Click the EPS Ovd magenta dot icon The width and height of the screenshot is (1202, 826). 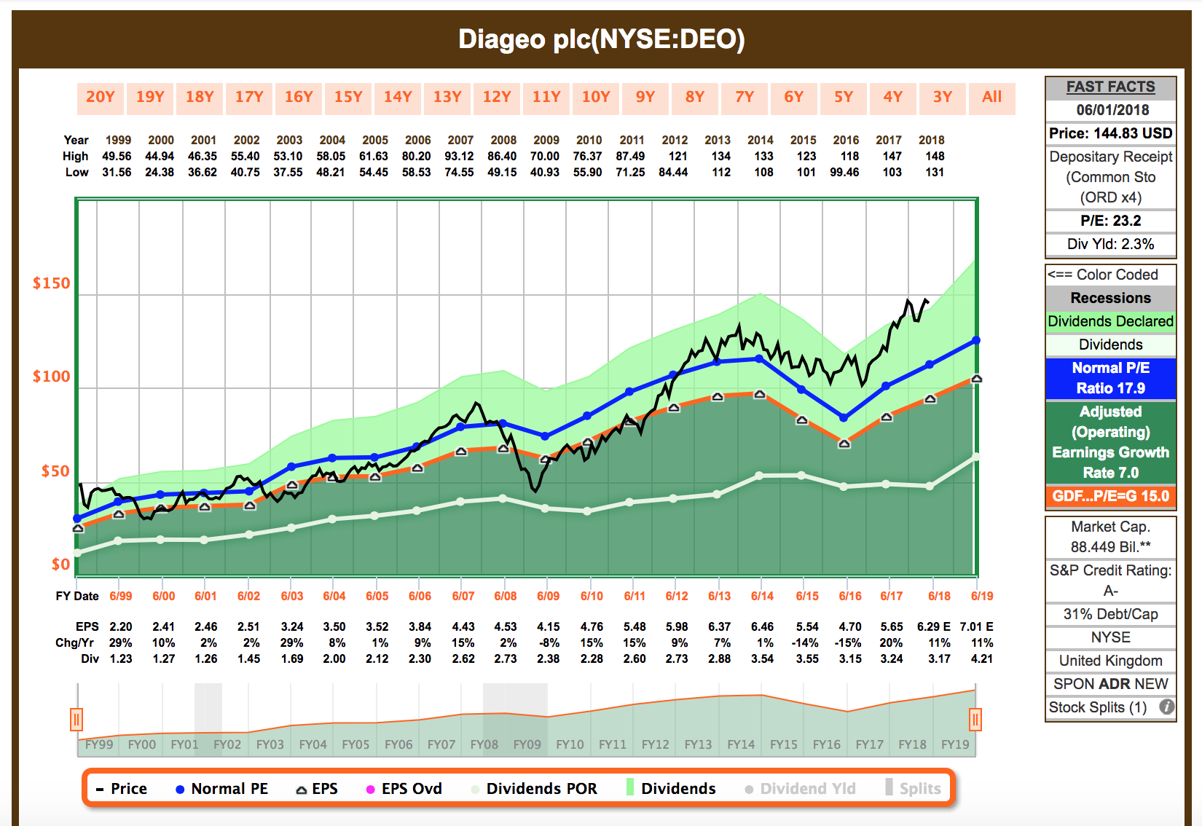coord(371,788)
